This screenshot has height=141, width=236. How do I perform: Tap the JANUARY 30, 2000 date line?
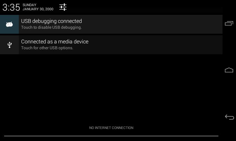click(38, 9)
